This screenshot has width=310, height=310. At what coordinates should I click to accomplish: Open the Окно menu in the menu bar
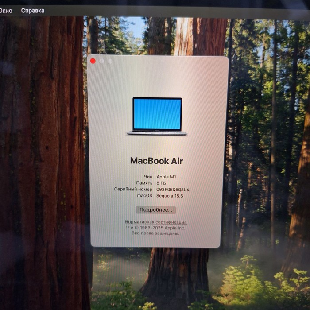point(6,11)
